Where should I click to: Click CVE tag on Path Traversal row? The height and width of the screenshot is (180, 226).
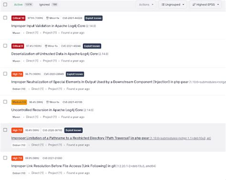52,130
